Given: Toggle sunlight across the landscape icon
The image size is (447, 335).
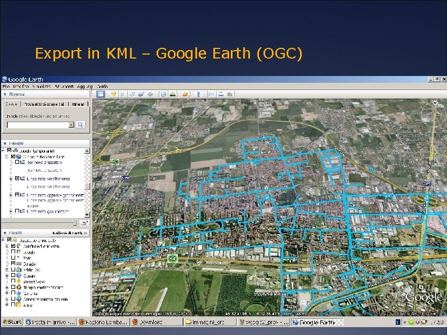Looking at the screenshot, I should click(172, 94).
